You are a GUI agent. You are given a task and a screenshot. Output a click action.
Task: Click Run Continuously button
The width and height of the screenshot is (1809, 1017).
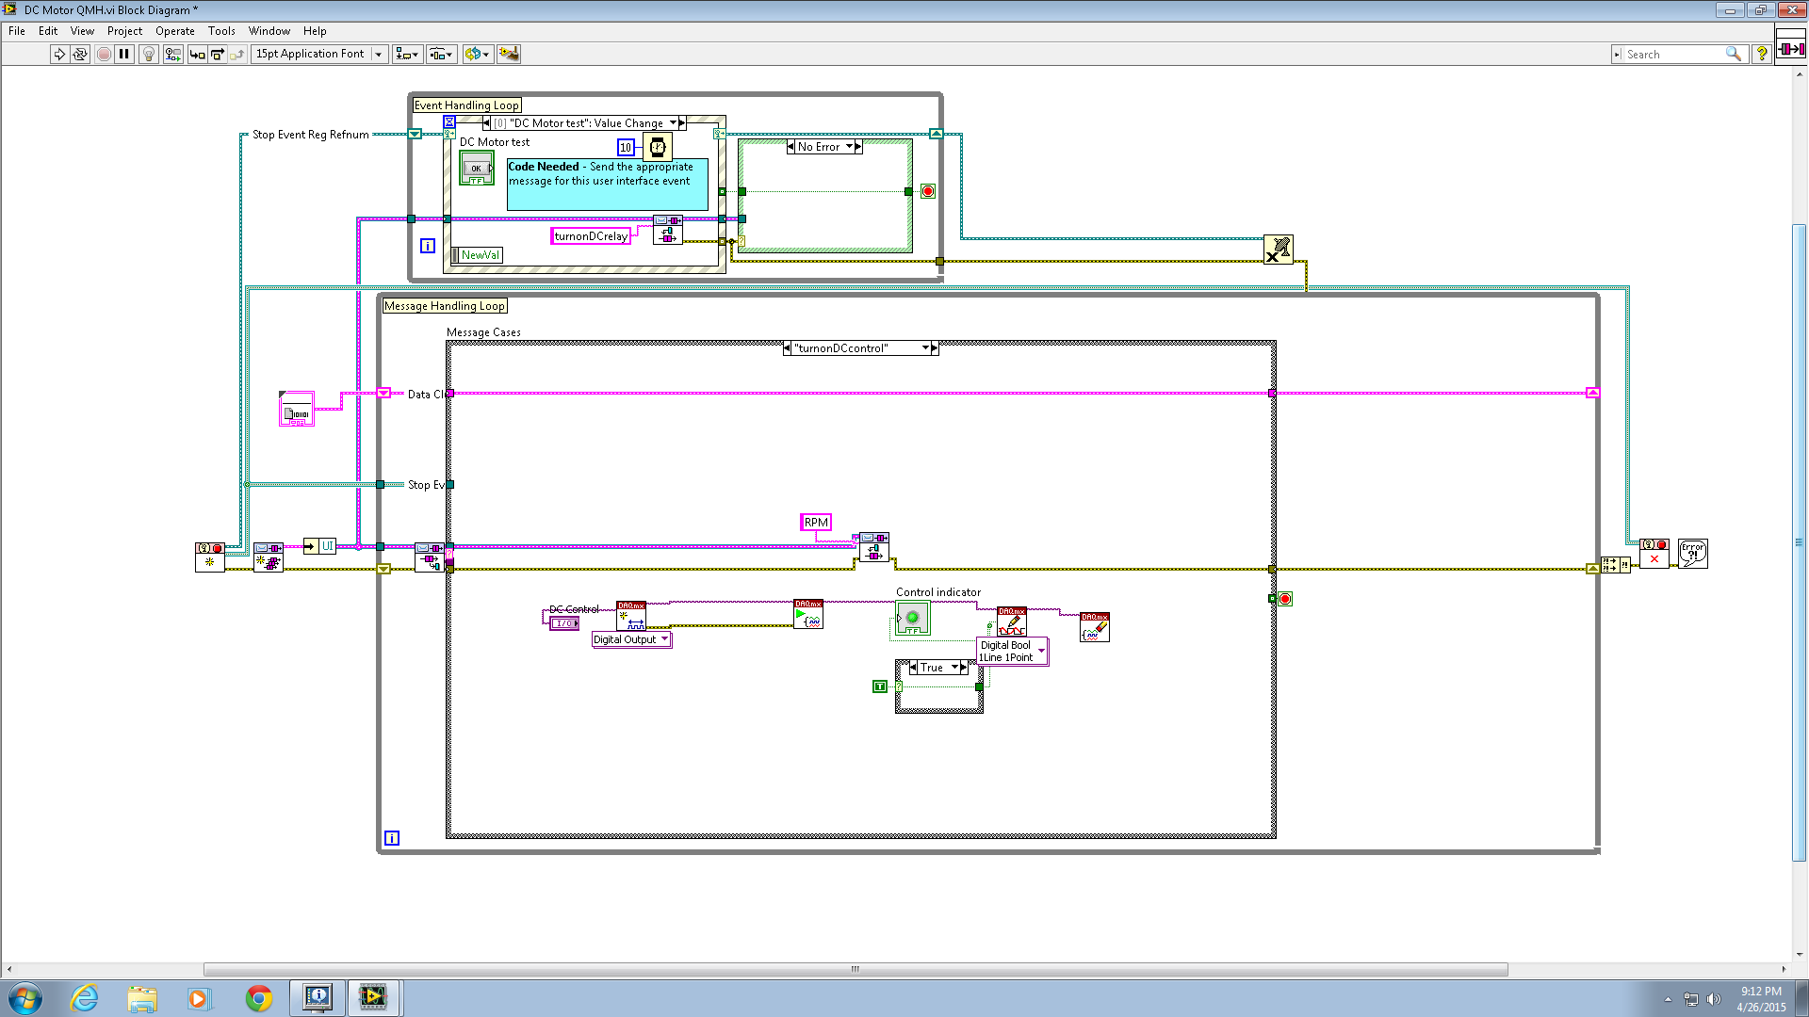[80, 54]
